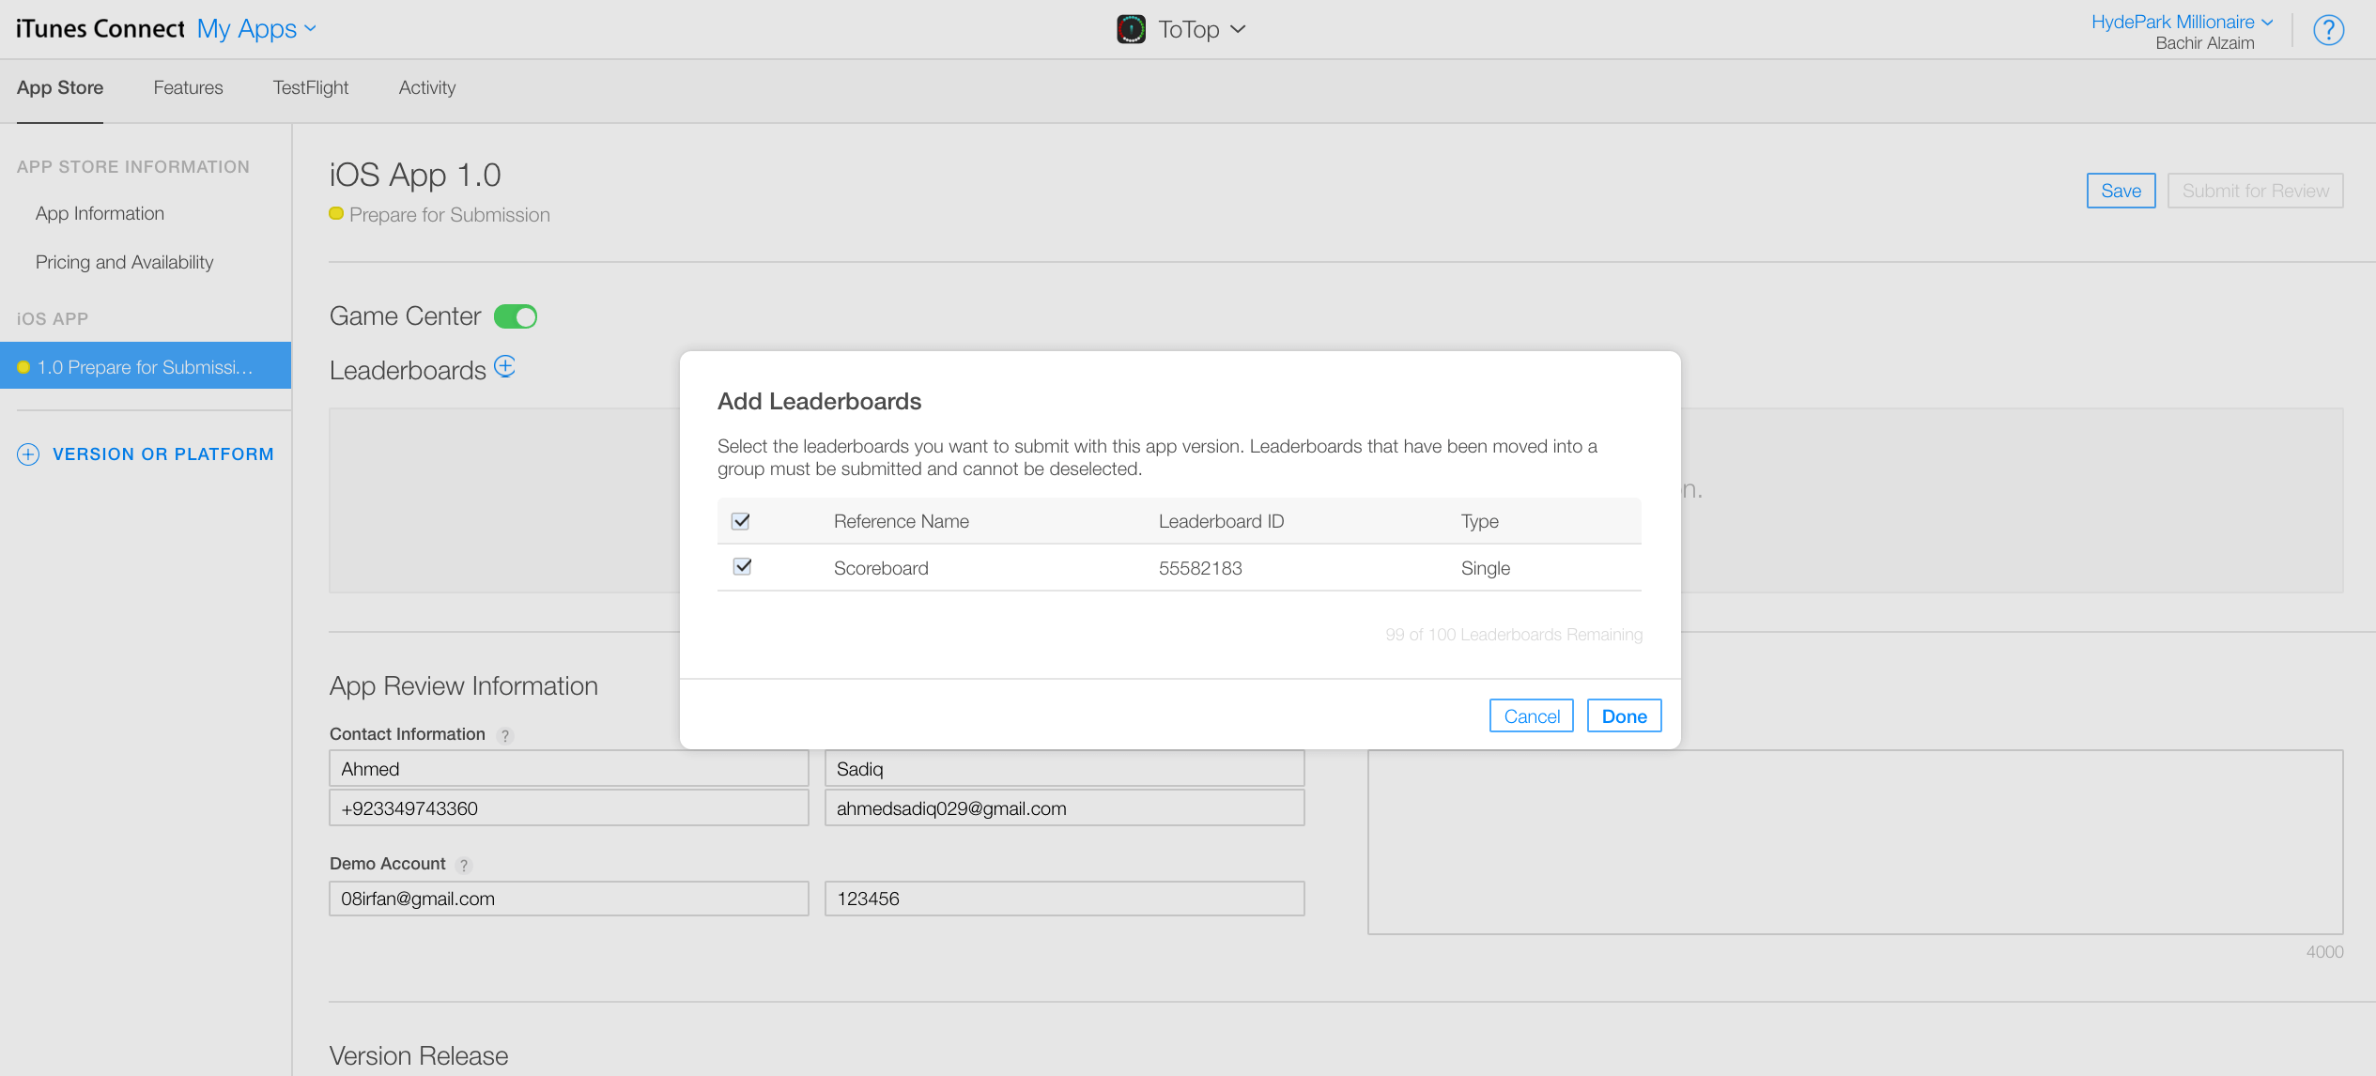Click the Scoreboard reference name cell
The width and height of the screenshot is (2376, 1076).
881,568
